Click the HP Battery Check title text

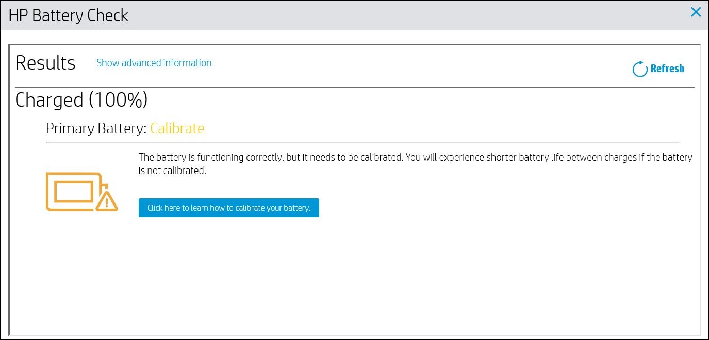click(x=69, y=15)
